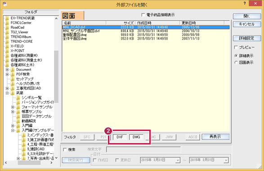Select the TREND-CORE folder icon
Screen dimensions: 264x171
pos(7,41)
